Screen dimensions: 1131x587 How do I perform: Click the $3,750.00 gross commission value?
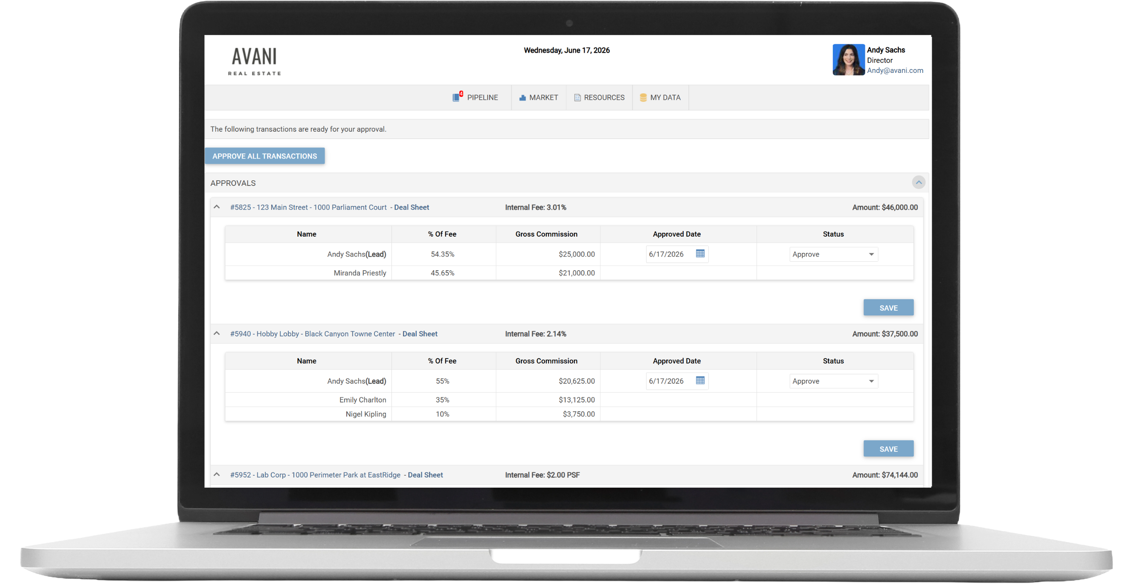(x=578, y=414)
